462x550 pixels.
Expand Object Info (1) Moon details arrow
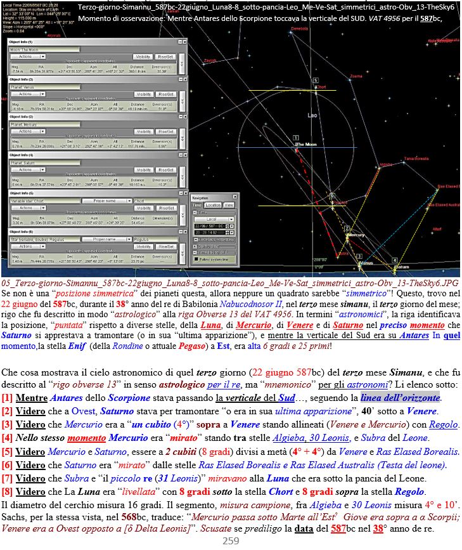click(183, 64)
